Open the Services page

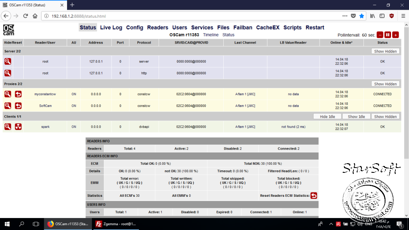pyautogui.click(x=202, y=28)
